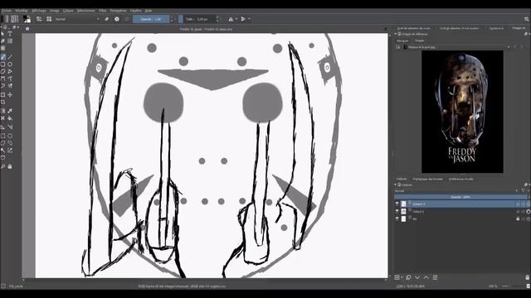
Task: Select the Rectangle shape tool
Action: [2, 65]
